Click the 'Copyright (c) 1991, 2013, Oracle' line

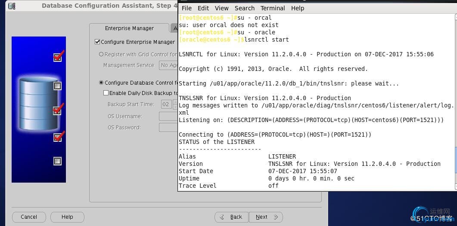pyautogui.click(x=273, y=69)
